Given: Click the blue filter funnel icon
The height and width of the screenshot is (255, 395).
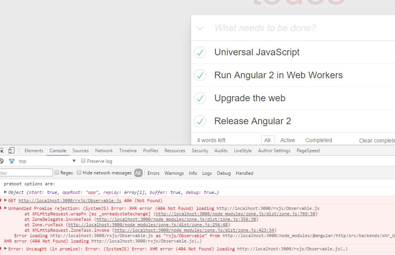Looking at the screenshot, I should (12, 161).
